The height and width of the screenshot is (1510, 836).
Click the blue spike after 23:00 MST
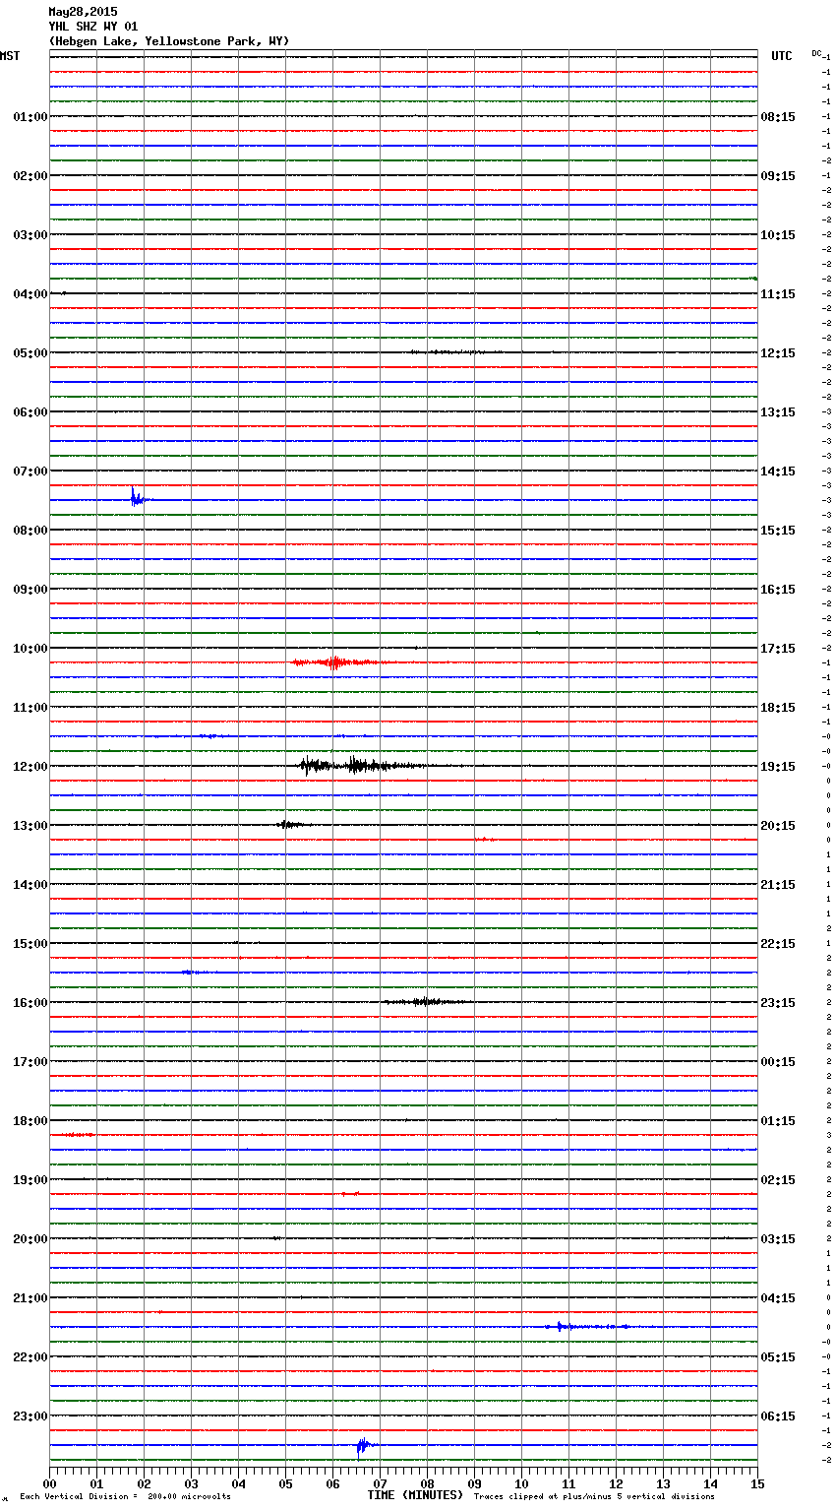pyautogui.click(x=362, y=1445)
